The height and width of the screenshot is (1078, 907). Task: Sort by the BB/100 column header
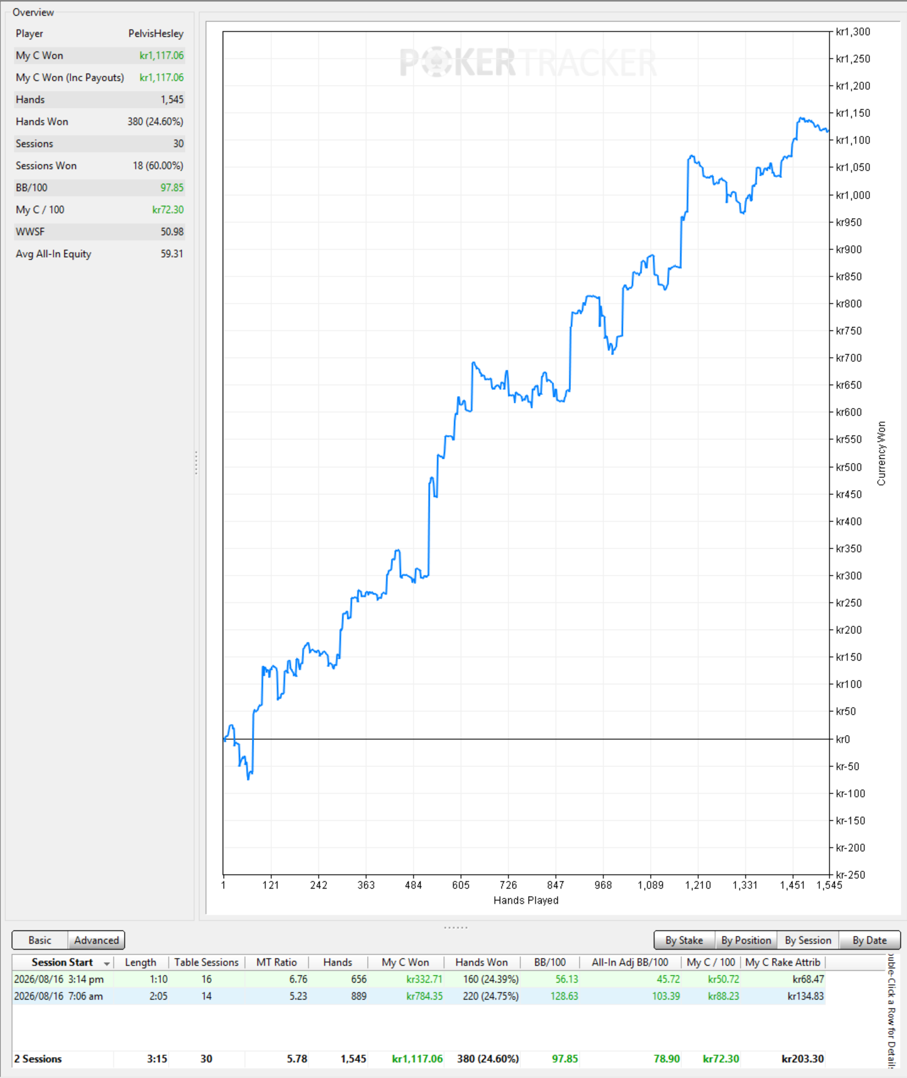pyautogui.click(x=550, y=962)
